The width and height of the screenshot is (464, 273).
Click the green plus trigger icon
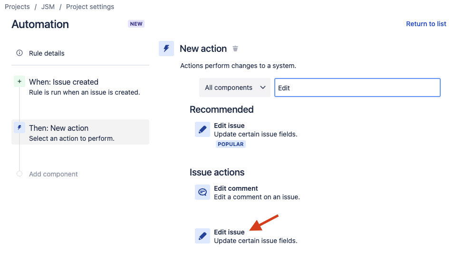(x=19, y=82)
